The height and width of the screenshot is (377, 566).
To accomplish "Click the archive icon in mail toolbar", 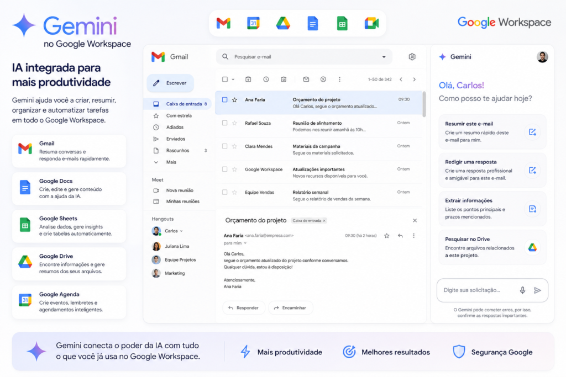I will [248, 79].
